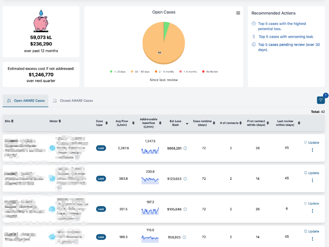Click the $1,246,770 estimated excess cost
The image size is (329, 247).
(x=41, y=75)
